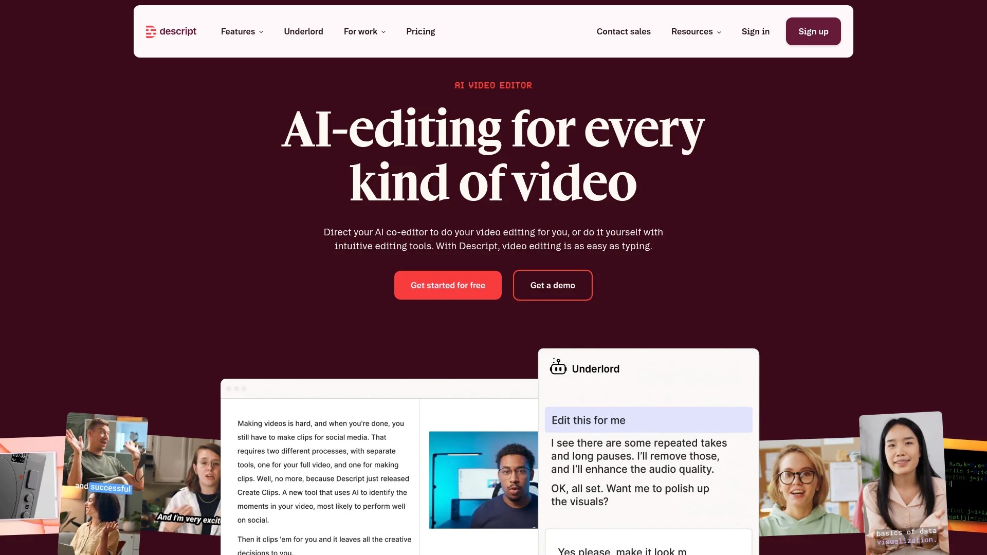This screenshot has height=555, width=987.
Task: Click the thumbnail of the presenter in blue-lit room
Action: point(482,479)
